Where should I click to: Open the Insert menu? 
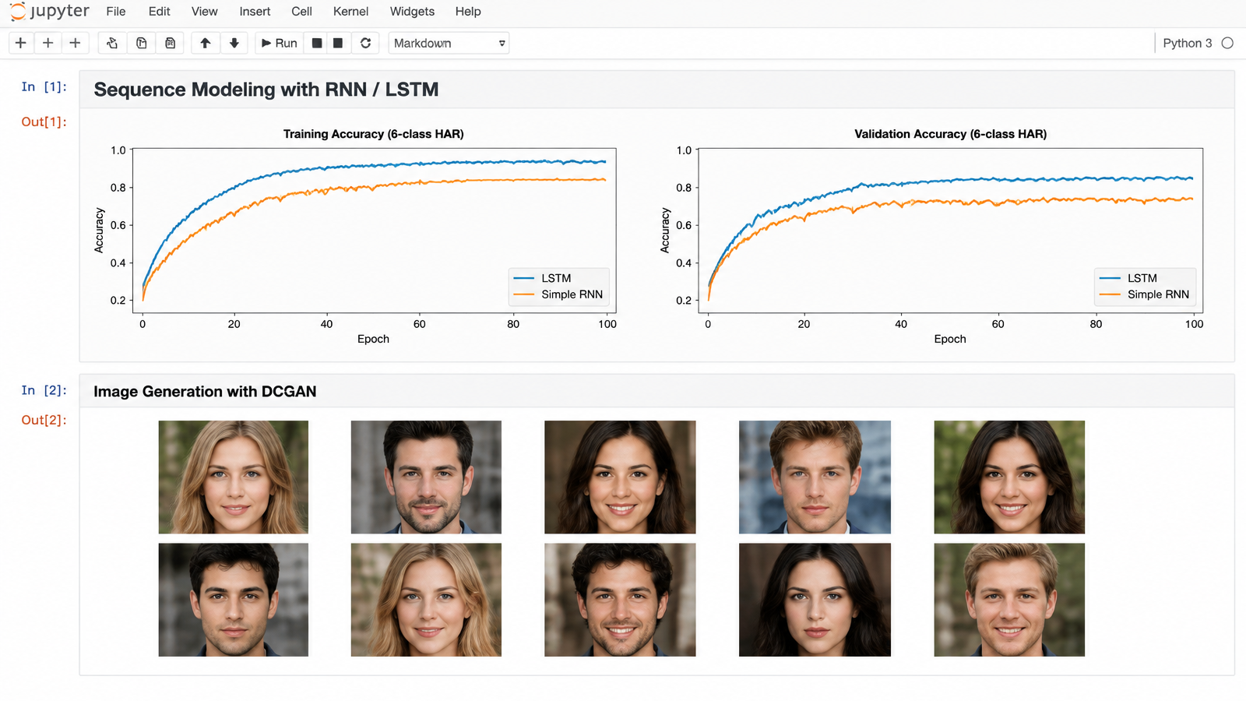pyautogui.click(x=255, y=12)
